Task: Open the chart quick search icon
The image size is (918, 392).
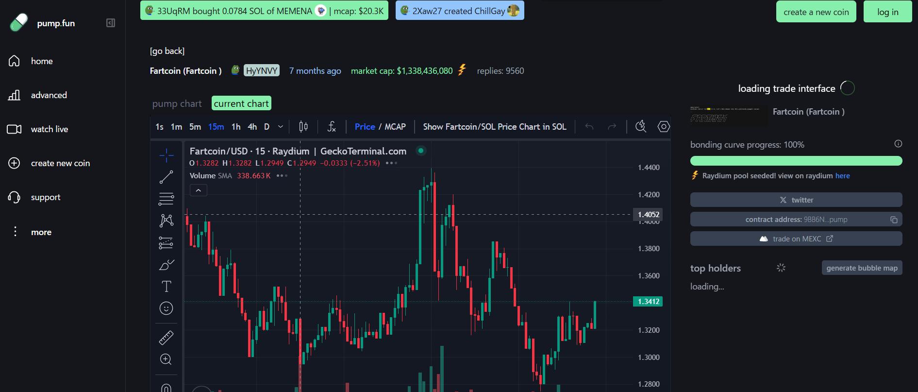Action: 641,127
